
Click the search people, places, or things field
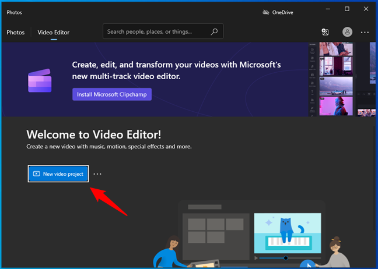point(163,31)
